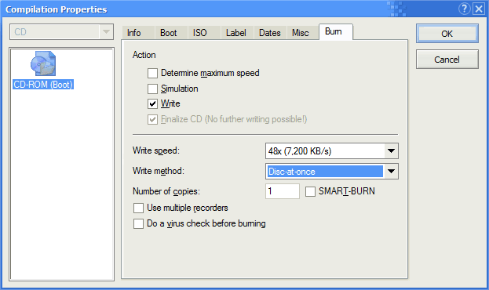Screen dimensions: 489x290
Task: Go to the Dates tab
Action: [x=270, y=33]
